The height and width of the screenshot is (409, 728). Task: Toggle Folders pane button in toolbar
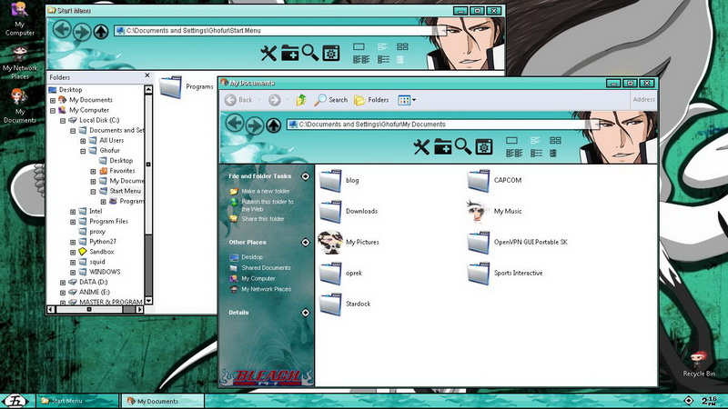(x=371, y=100)
